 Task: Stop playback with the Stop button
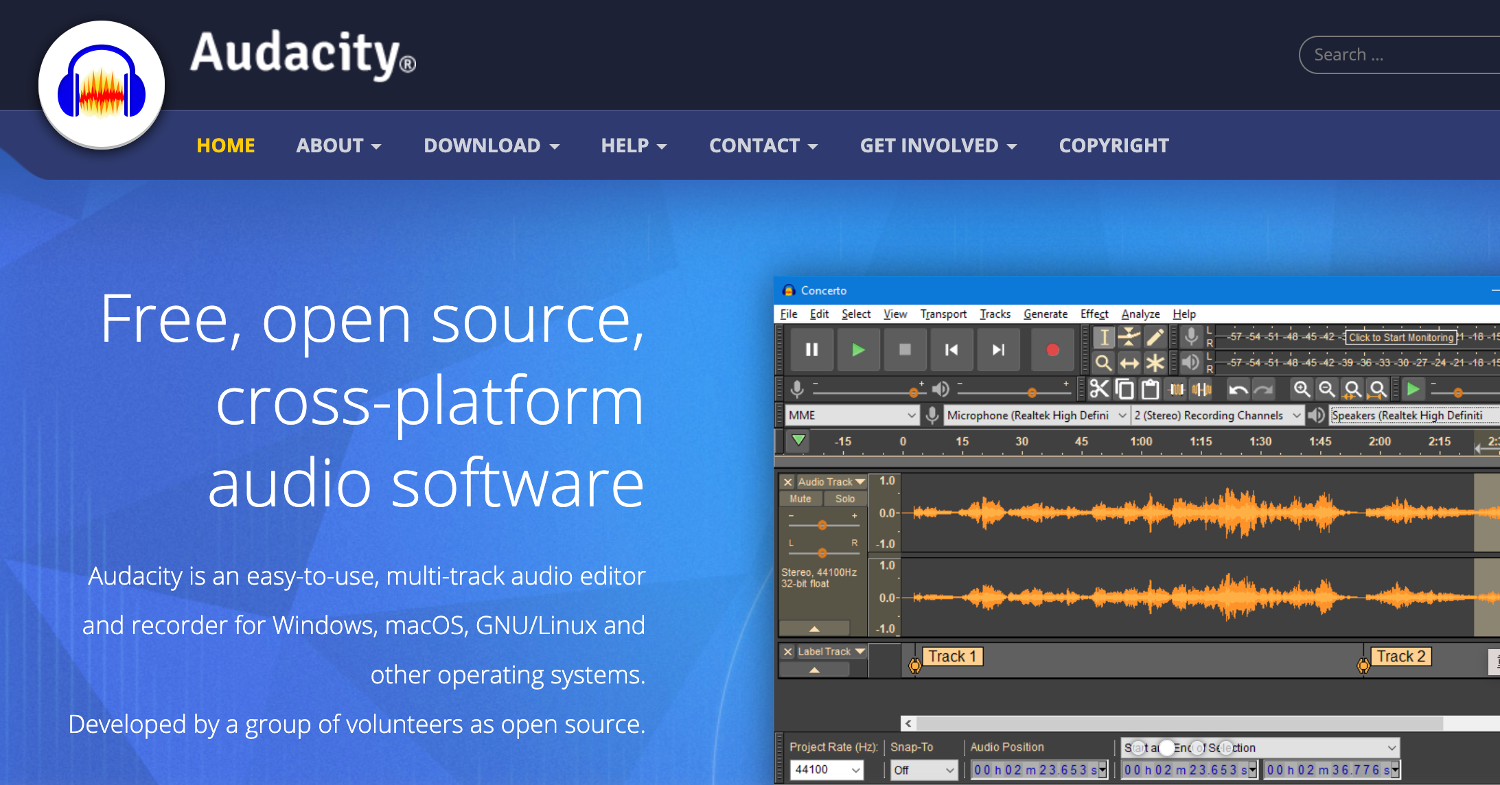click(x=905, y=350)
